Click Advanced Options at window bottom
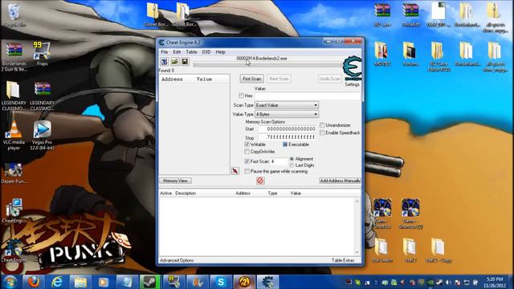514x289 pixels. [177, 260]
